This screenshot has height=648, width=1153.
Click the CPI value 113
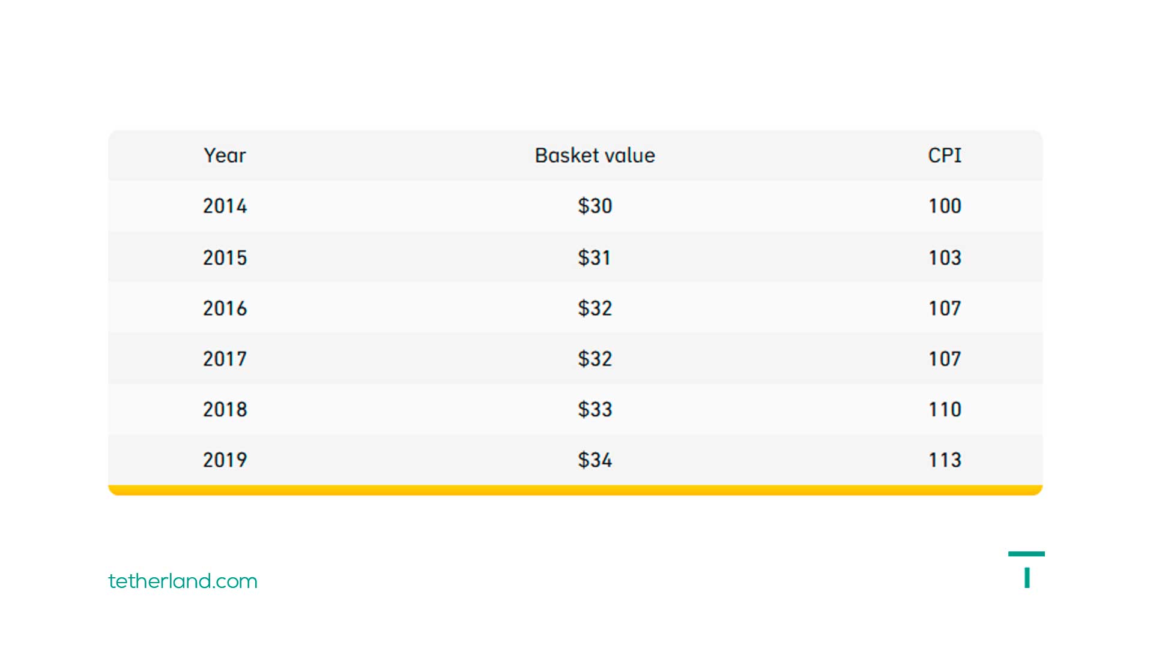(945, 460)
